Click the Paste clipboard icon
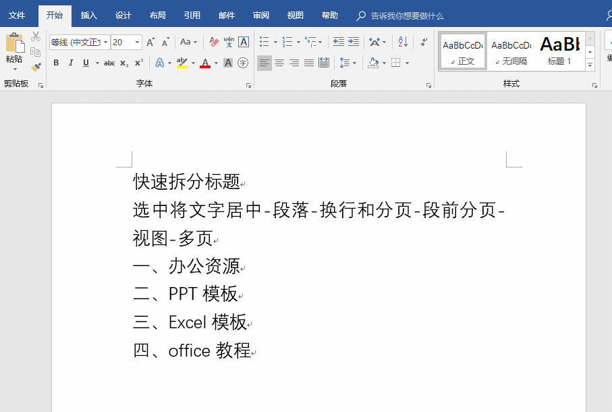The image size is (612, 412). pos(15,43)
